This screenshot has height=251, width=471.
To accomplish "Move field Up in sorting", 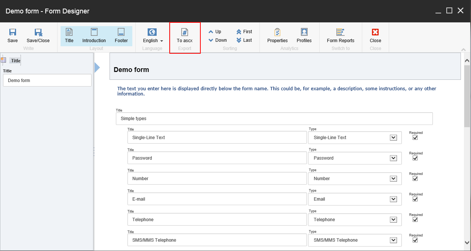I will click(215, 32).
